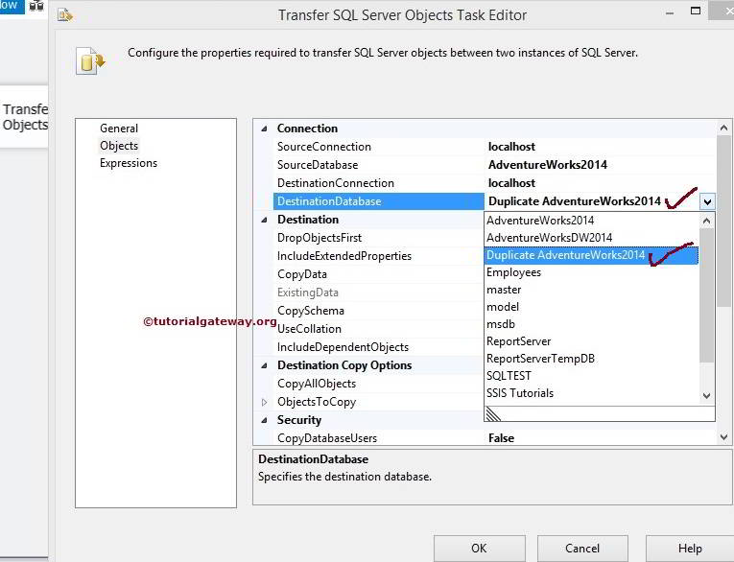
Task: Open the General page
Action: 119,129
